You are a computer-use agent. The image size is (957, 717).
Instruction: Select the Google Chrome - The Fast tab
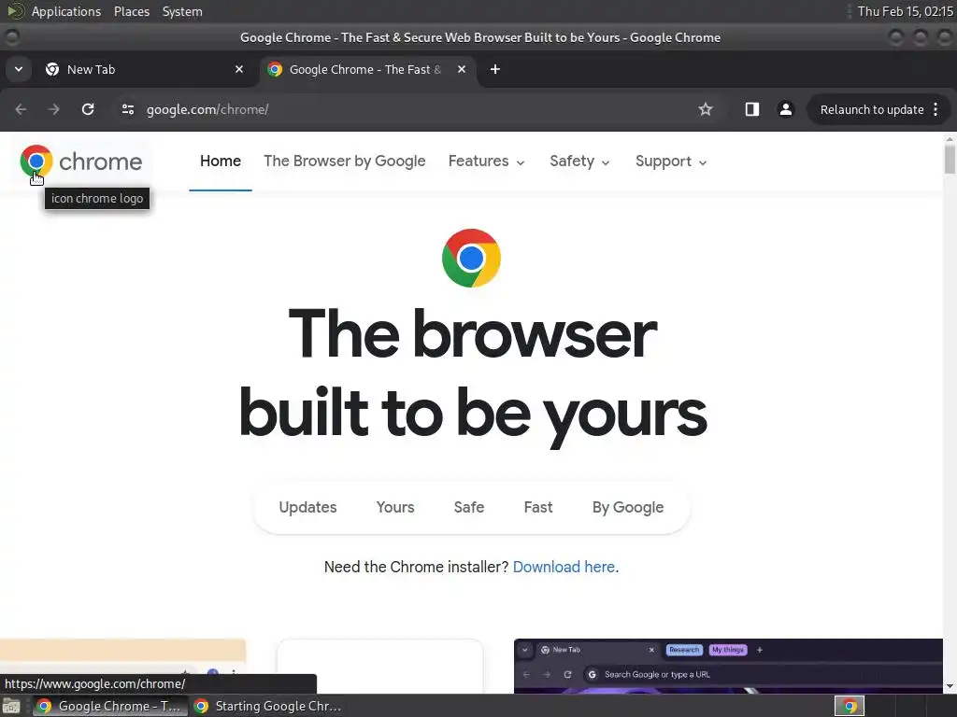coord(368,69)
